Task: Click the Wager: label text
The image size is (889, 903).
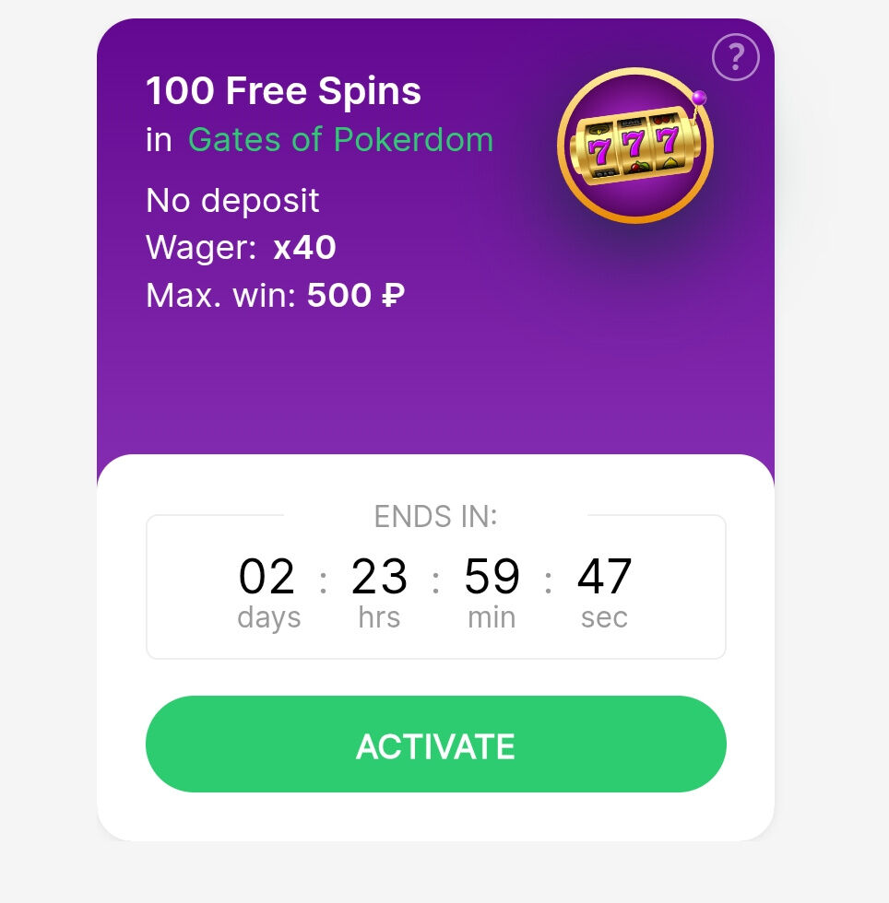Action: click(x=201, y=248)
